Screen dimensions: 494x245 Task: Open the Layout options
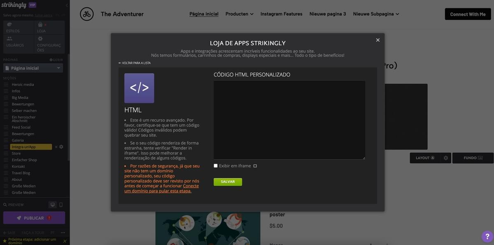(x=425, y=158)
